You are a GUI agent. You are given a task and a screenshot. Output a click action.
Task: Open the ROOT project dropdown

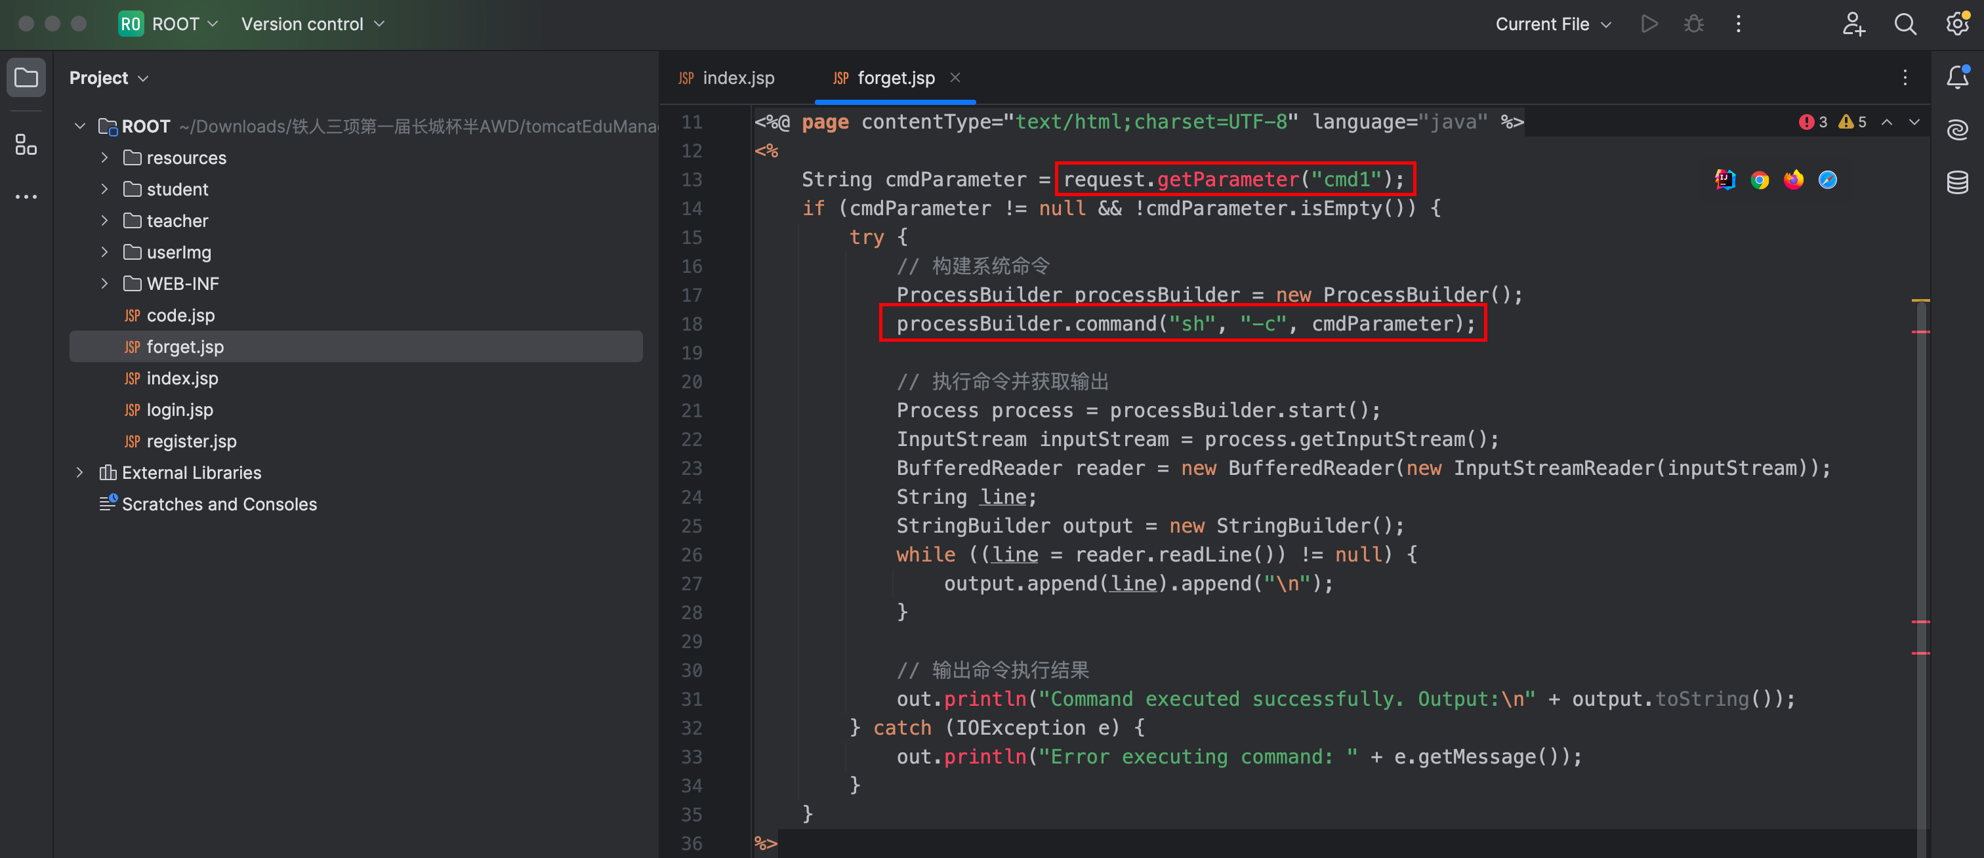pos(185,24)
